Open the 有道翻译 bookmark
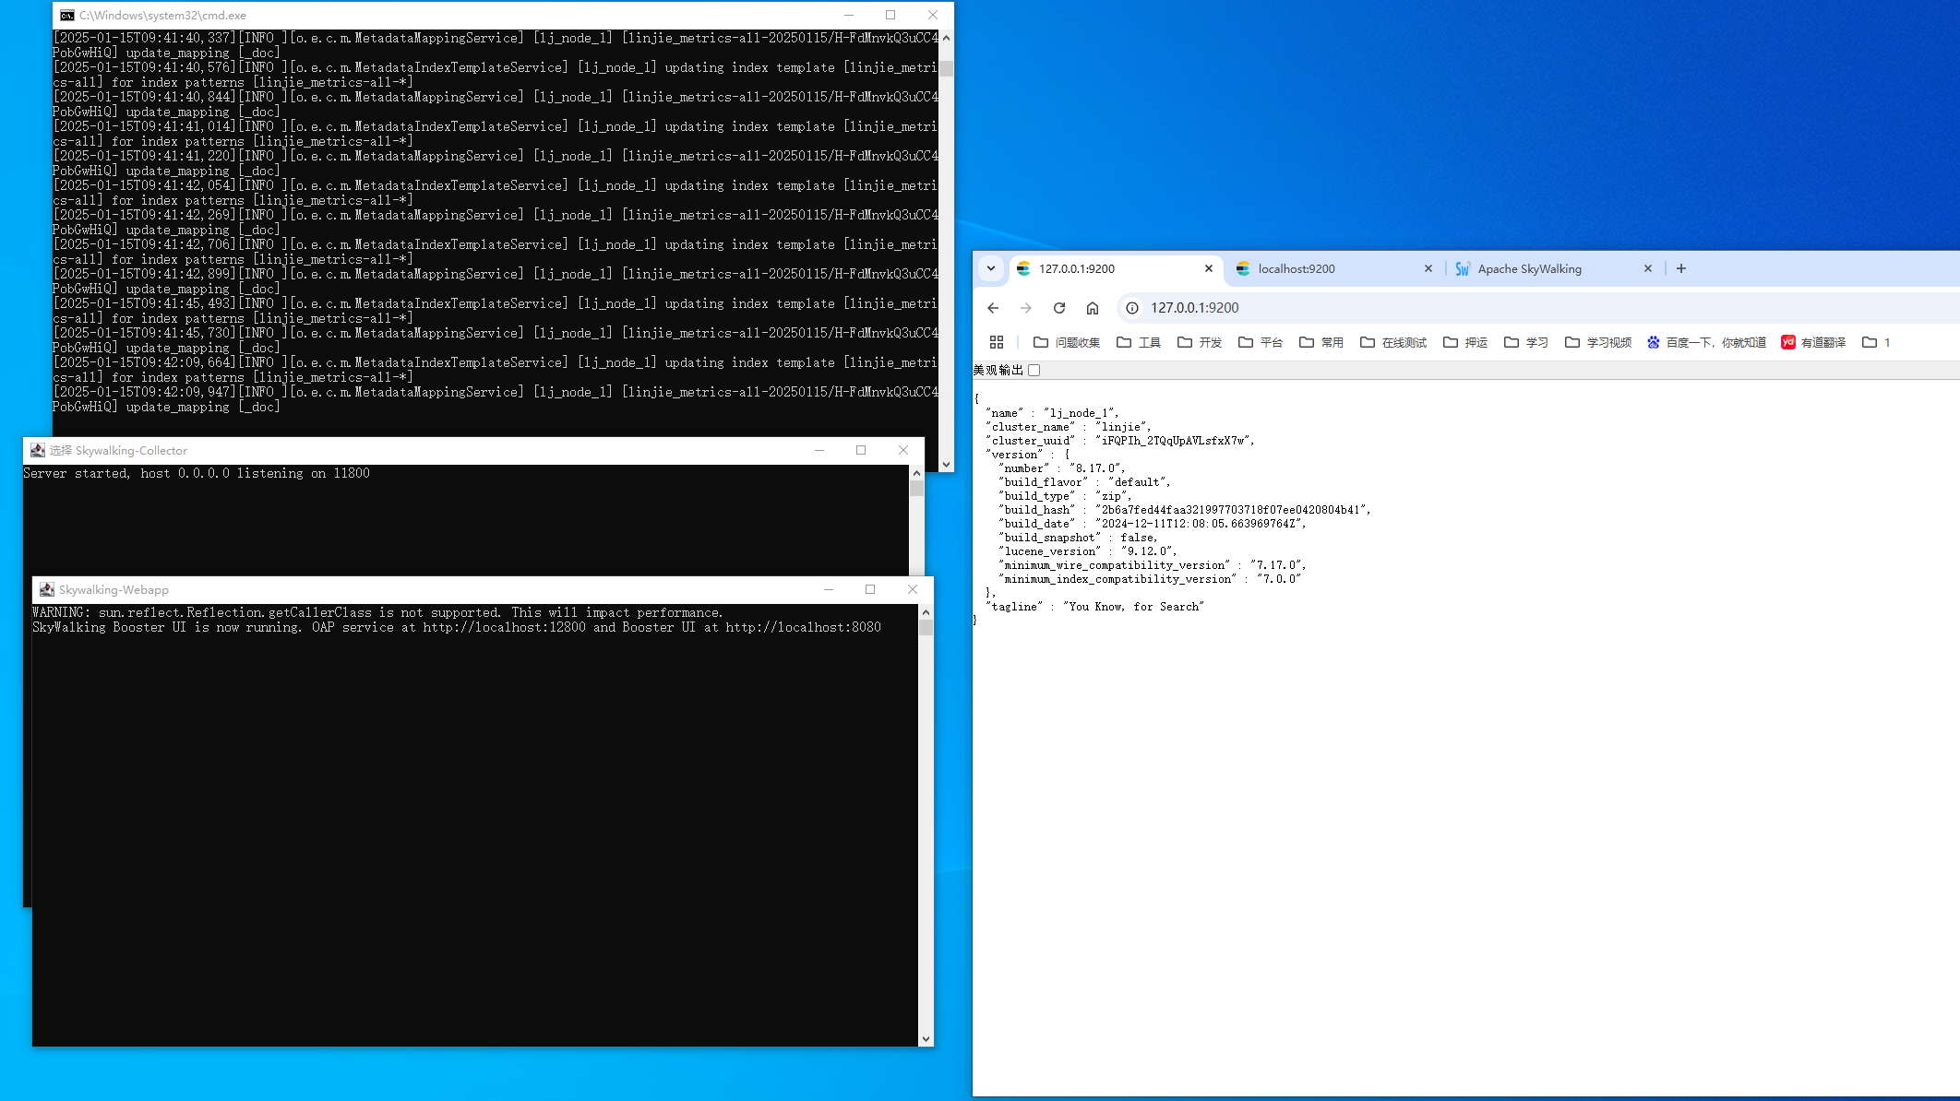This screenshot has width=1960, height=1101. pos(1813,342)
